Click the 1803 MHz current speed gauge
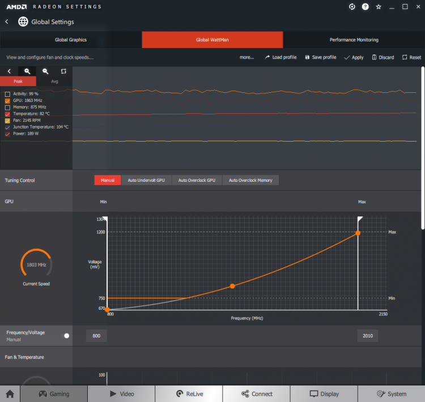This screenshot has width=425, height=402. click(x=36, y=264)
